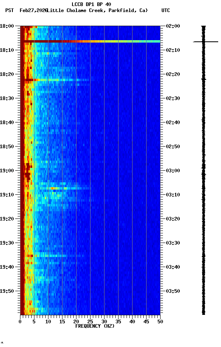The width and height of the screenshot is (221, 347).
Task: Click the title text 'LCCB DP1 BP 40'
Action: 91,4
